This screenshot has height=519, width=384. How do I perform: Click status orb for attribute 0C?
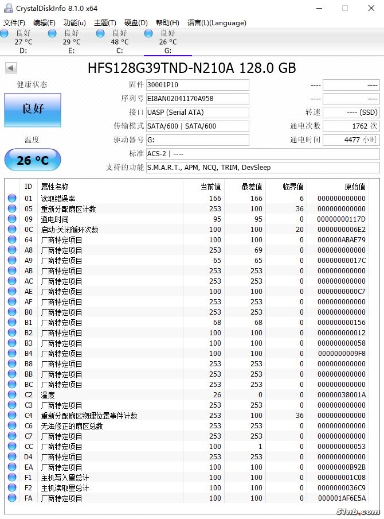(12, 229)
